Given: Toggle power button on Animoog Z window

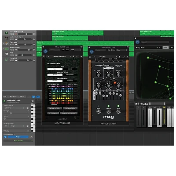Looking at the screenshot, I should 137,42.
